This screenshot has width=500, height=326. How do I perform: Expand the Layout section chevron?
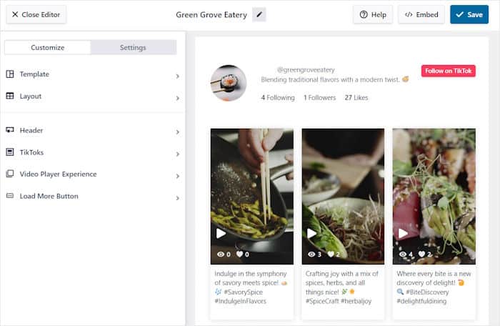(178, 98)
